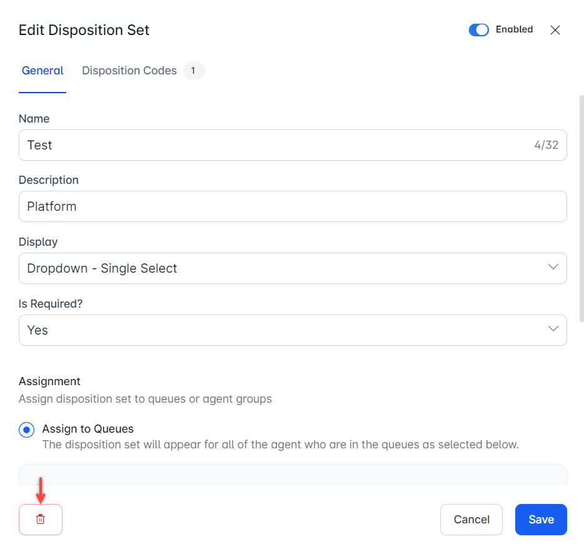Expand the Is Required chevron arrow
This screenshot has width=584, height=549.
coord(553,330)
